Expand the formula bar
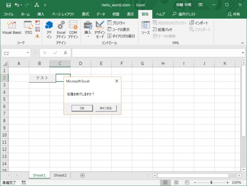 click(243, 53)
